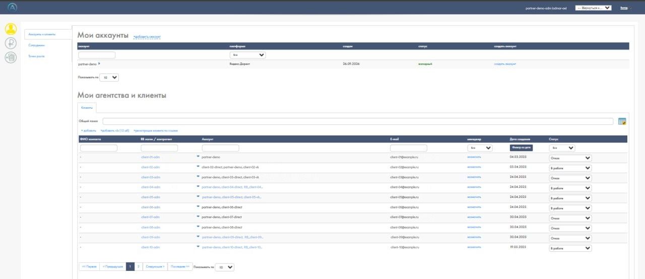Open status dropdown for client-07-adm

[570, 218]
